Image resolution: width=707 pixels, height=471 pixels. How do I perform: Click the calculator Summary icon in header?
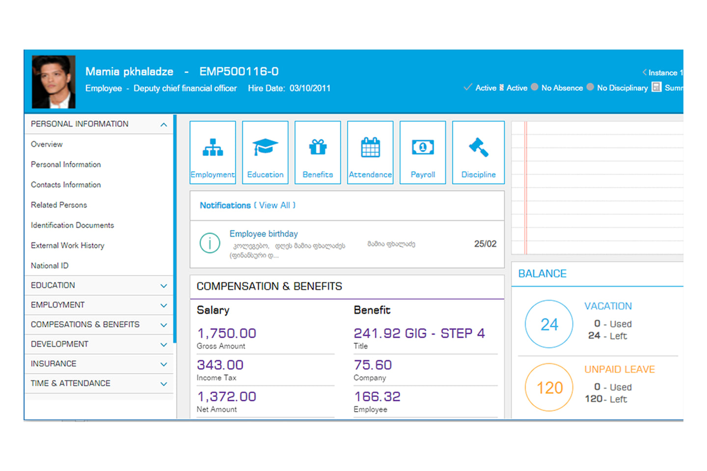[x=656, y=87]
